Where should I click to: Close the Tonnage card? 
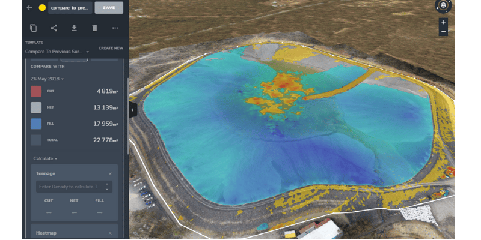click(x=110, y=174)
